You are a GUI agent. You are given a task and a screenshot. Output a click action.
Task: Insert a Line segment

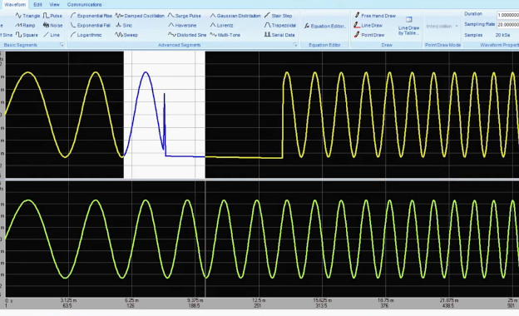pos(52,35)
